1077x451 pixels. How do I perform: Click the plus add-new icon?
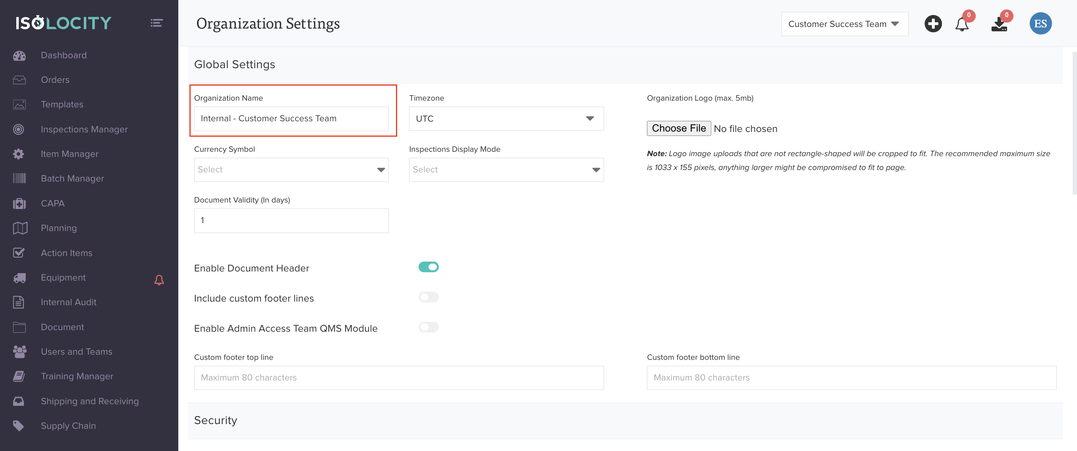pos(932,24)
